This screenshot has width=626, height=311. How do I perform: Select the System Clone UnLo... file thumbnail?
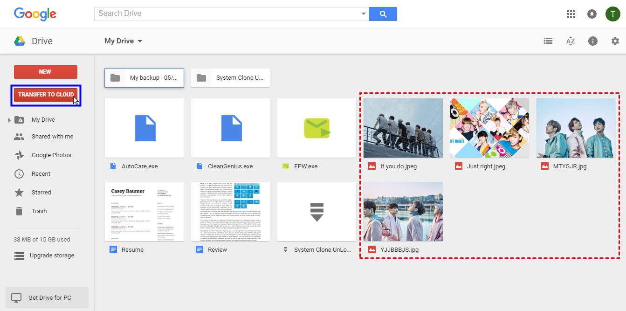point(317,212)
